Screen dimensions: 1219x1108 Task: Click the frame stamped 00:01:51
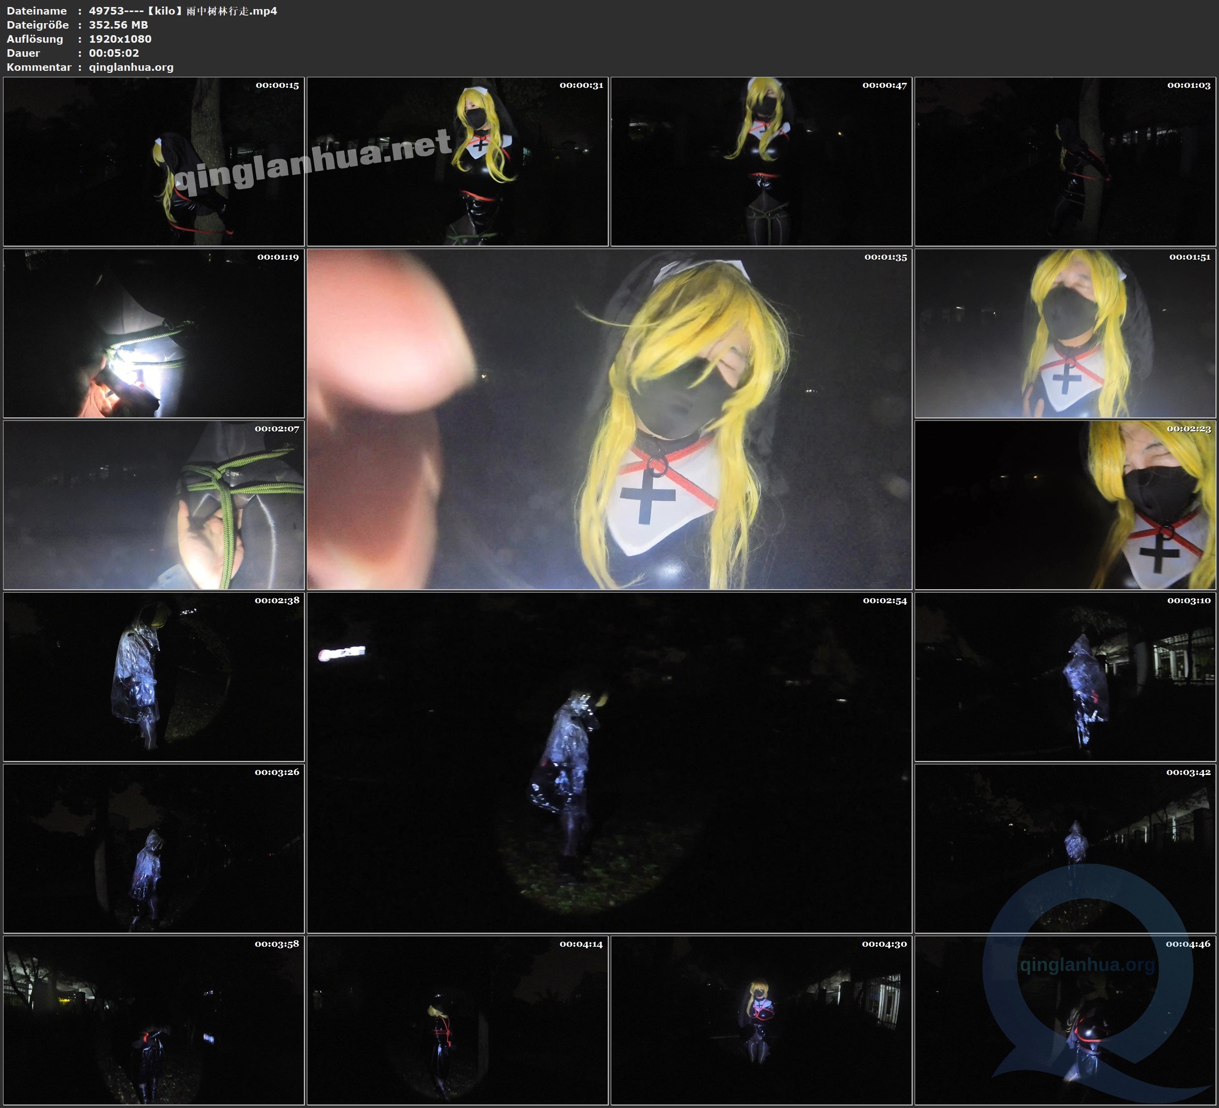(1065, 333)
